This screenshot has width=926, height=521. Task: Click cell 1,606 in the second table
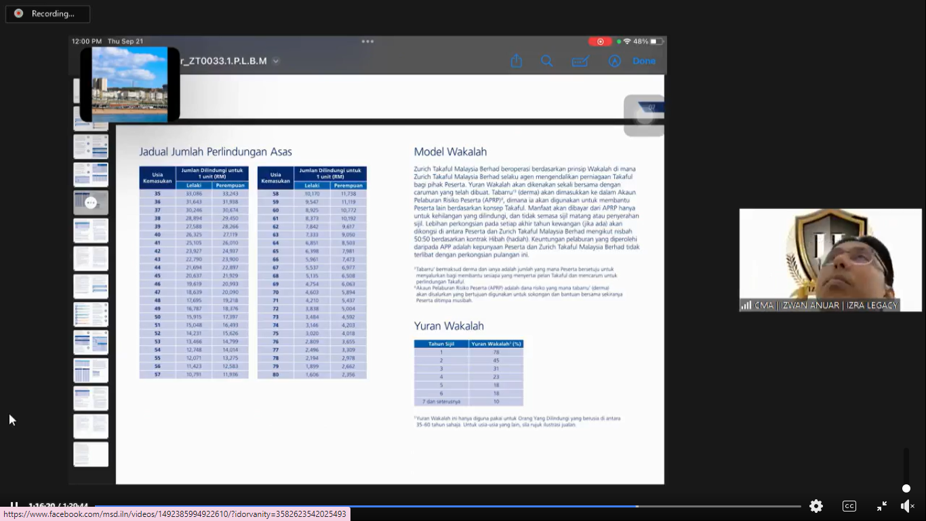coord(312,374)
